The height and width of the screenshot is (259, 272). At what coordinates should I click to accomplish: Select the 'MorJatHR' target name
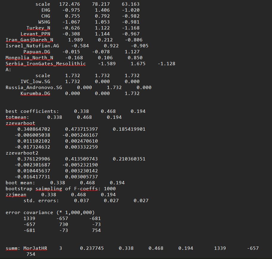coord(35,248)
